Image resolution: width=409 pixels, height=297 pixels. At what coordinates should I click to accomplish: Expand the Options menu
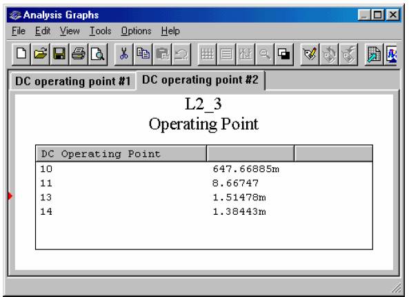(x=136, y=31)
